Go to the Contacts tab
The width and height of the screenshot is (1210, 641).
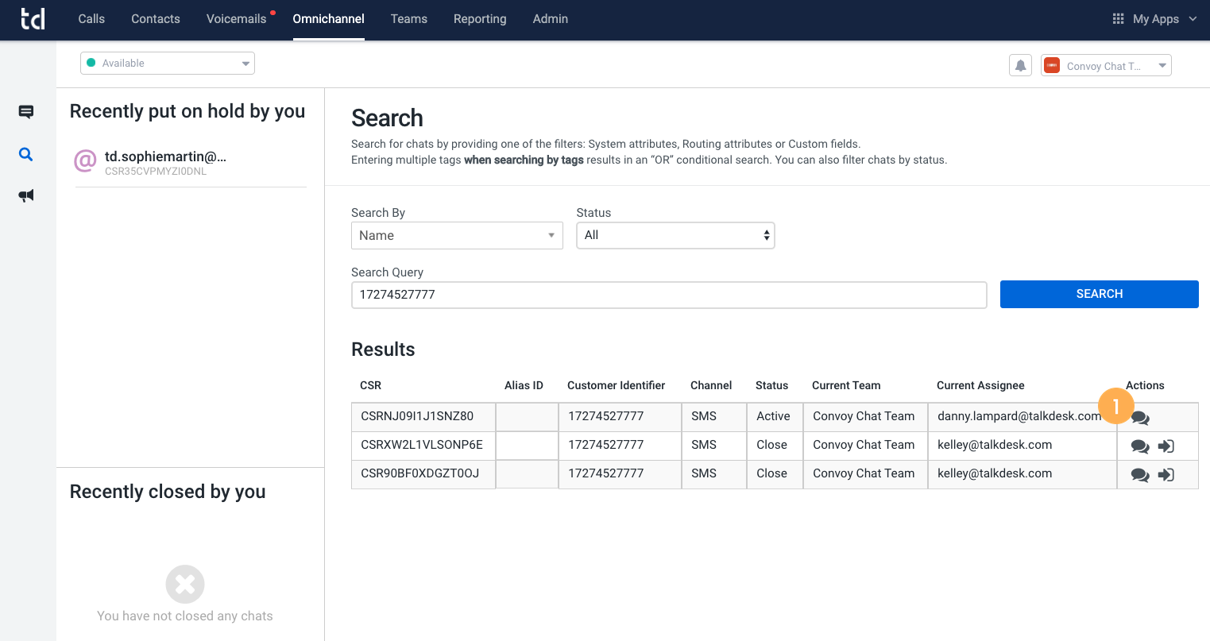pyautogui.click(x=156, y=18)
